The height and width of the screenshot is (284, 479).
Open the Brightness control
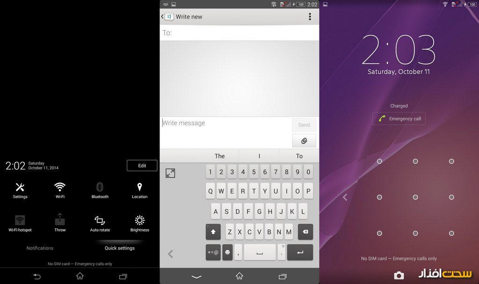[139, 222]
